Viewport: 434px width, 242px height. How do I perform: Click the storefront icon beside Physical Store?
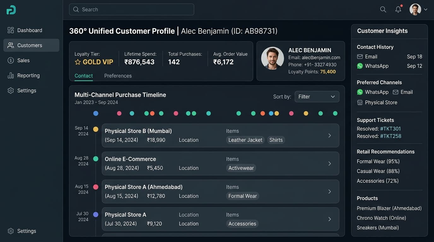(360, 102)
